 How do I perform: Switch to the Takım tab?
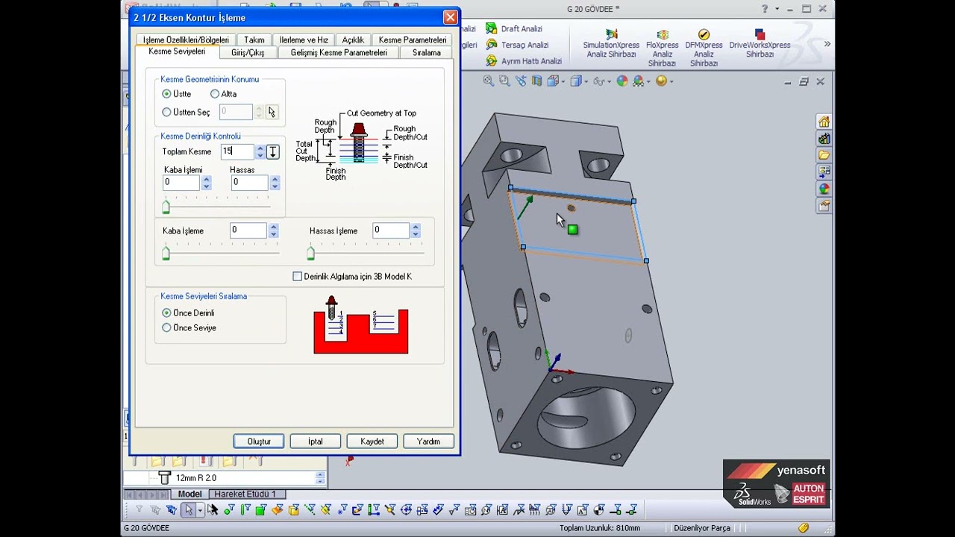coord(254,40)
